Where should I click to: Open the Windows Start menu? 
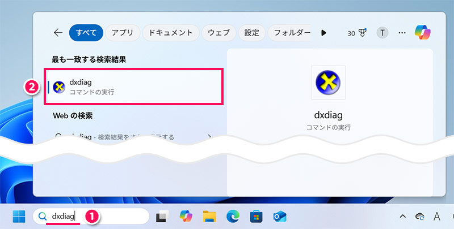click(19, 217)
